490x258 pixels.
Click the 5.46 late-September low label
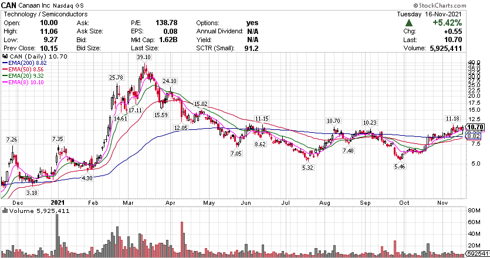pos(400,167)
